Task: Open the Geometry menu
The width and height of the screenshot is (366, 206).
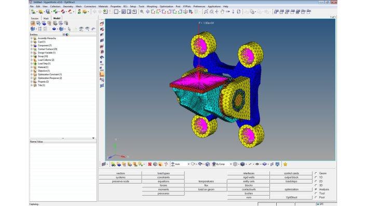Action: click(x=68, y=7)
